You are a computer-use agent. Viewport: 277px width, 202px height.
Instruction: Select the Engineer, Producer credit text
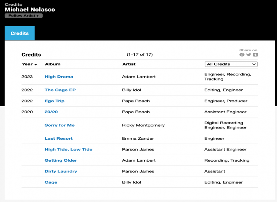pos(226,101)
